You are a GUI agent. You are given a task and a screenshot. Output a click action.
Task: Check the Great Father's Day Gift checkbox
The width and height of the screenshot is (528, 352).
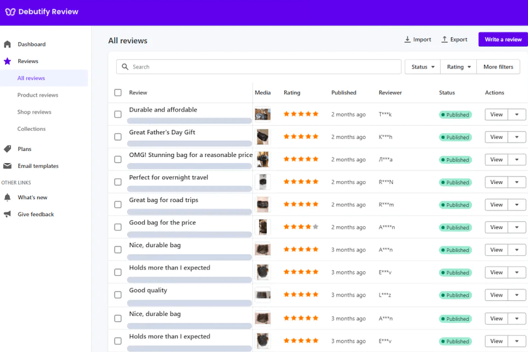coord(118,137)
